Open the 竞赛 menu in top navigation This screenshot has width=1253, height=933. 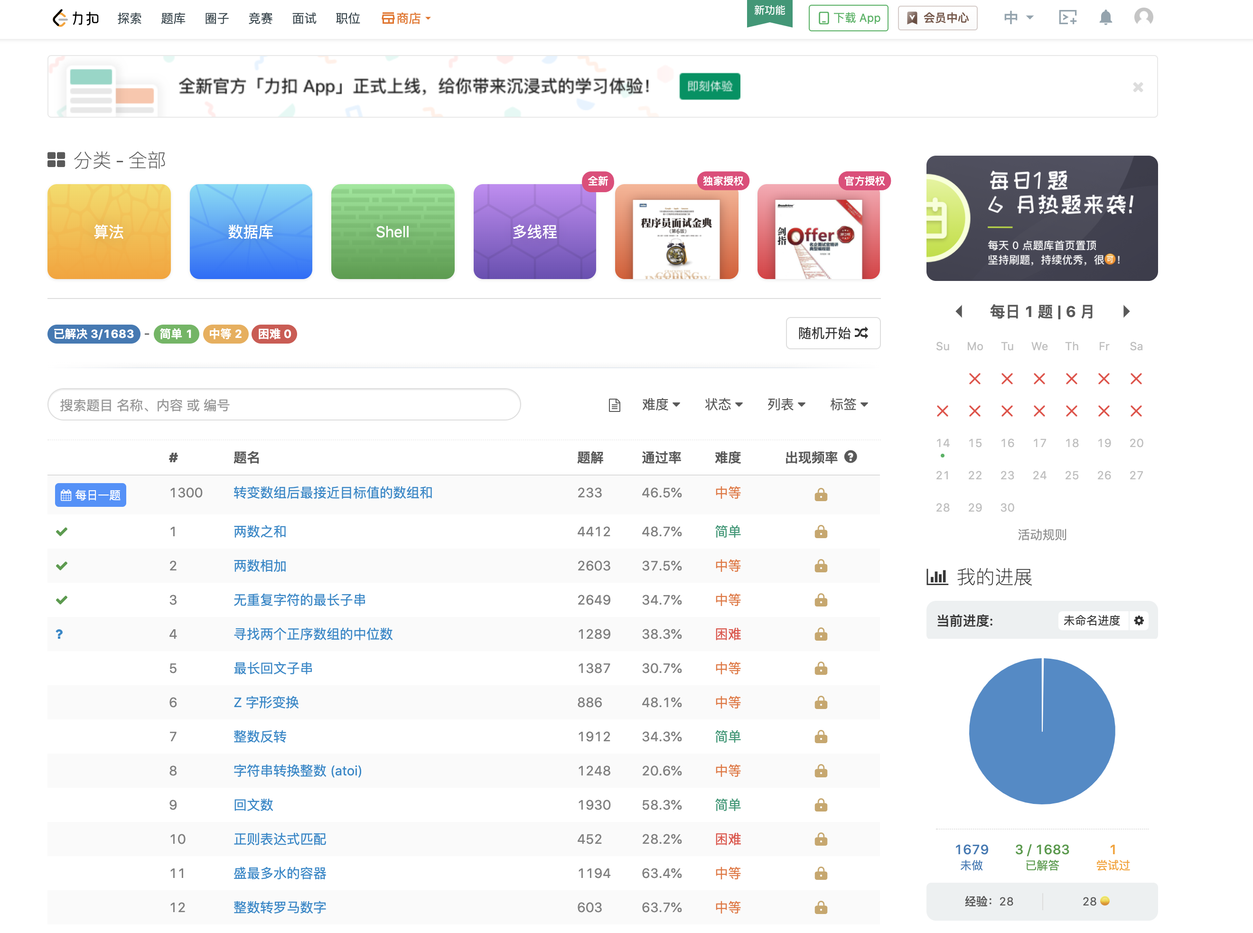coord(260,19)
